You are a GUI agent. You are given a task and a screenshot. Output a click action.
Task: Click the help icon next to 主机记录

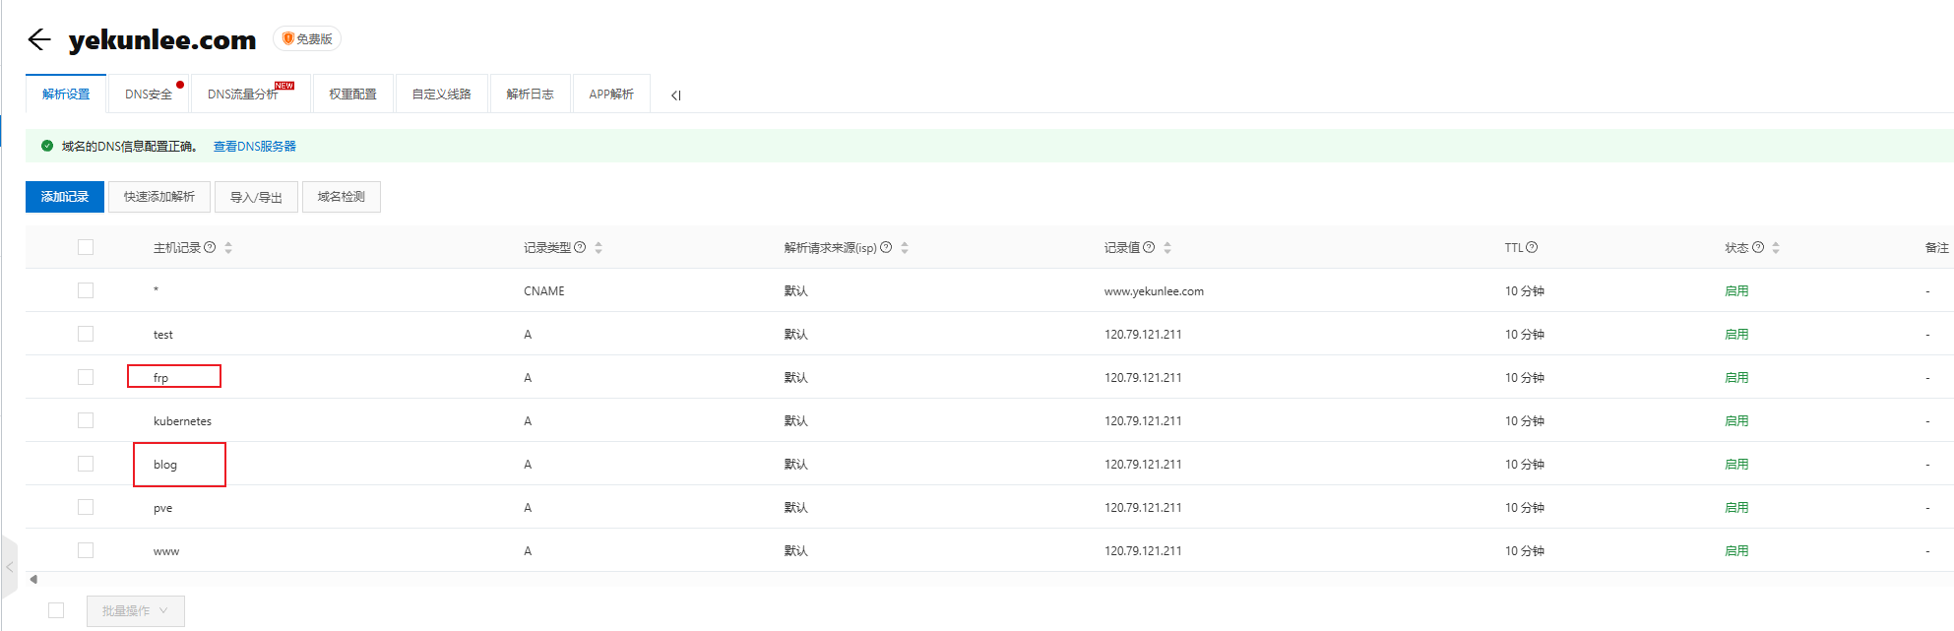click(210, 247)
